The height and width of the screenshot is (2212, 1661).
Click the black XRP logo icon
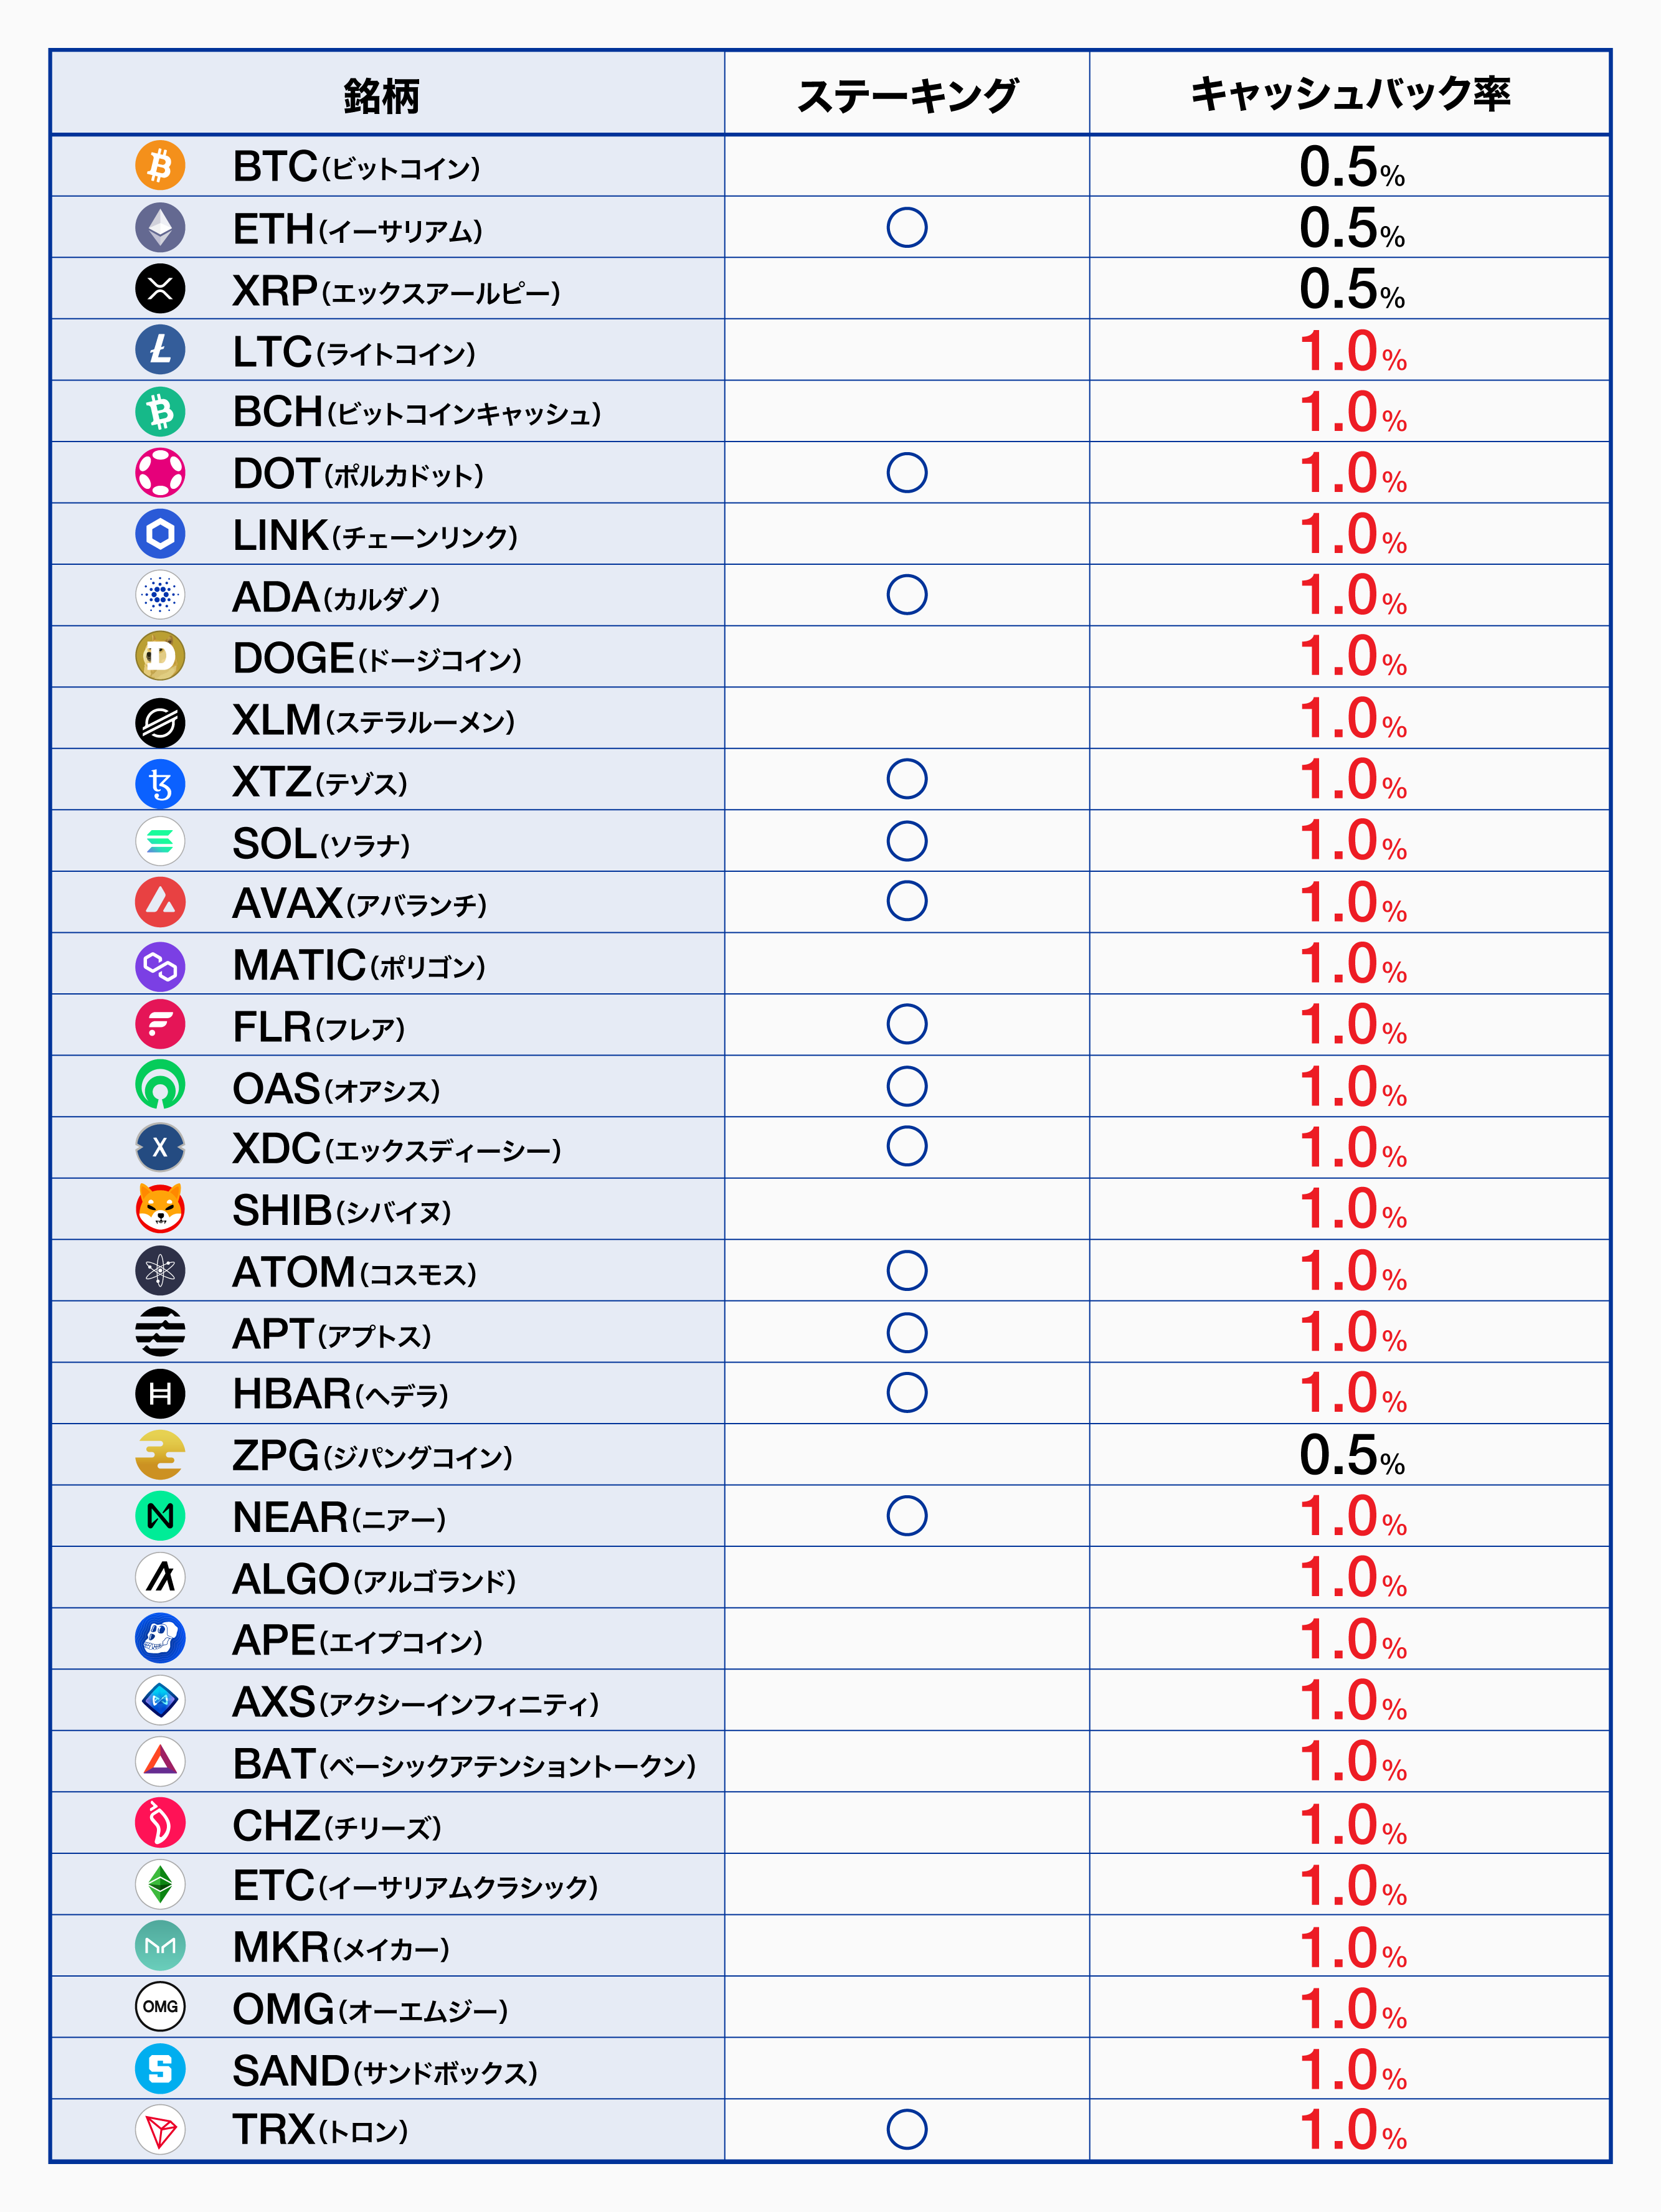point(160,289)
